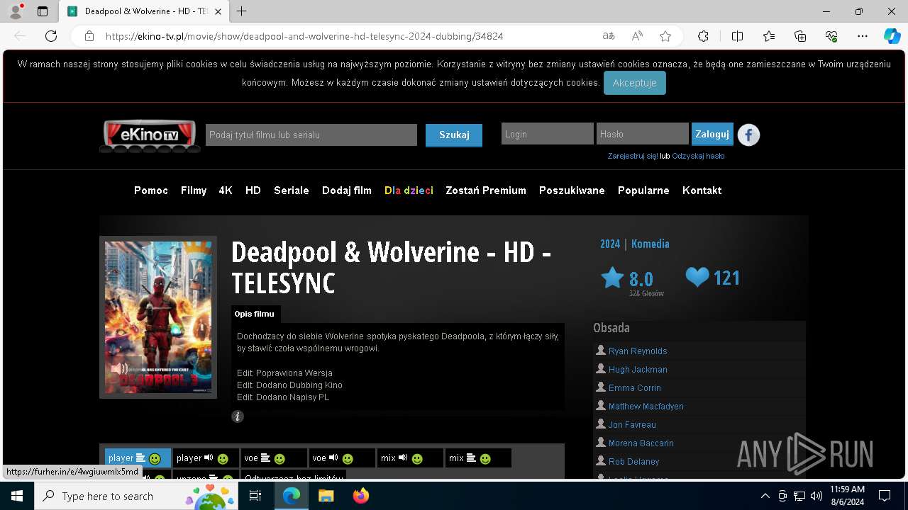Open Read aloud icon in address bar
908x510 pixels.
(637, 36)
